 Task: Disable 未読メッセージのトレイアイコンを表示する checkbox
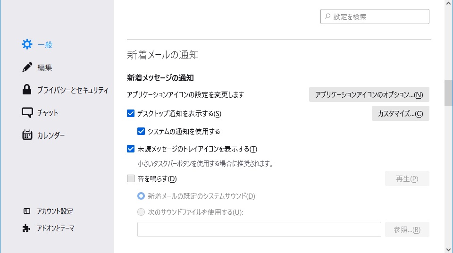131,149
